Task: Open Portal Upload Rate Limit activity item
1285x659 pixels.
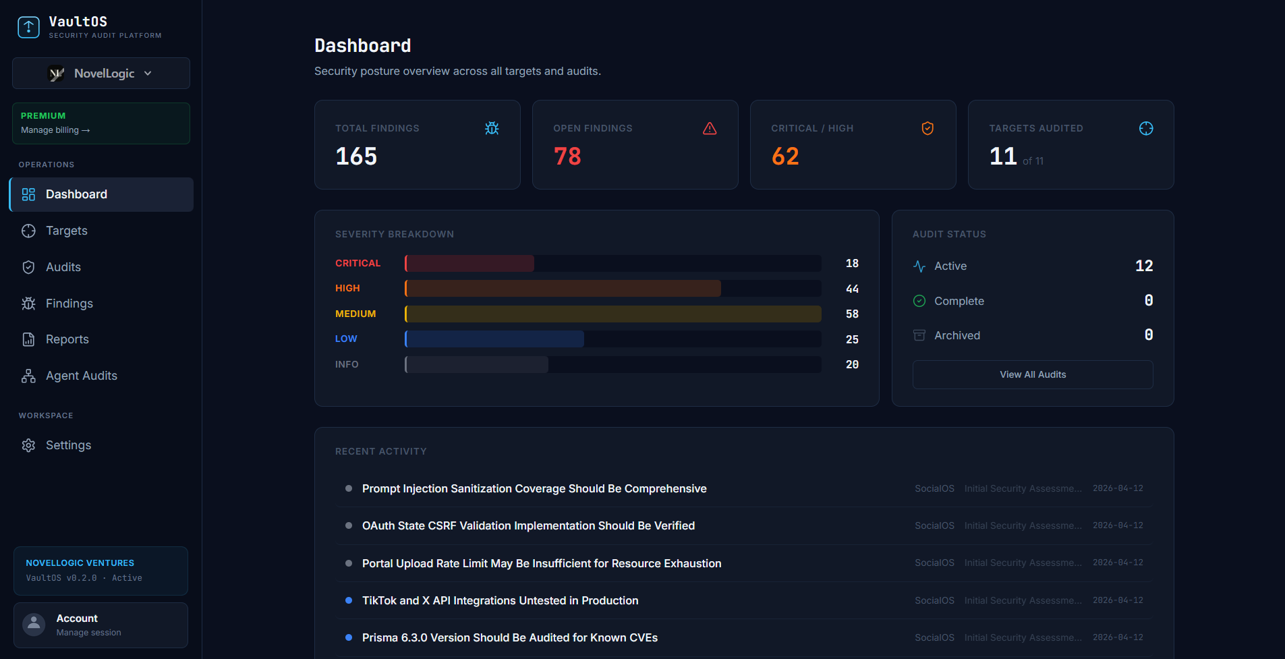Action: click(745, 563)
